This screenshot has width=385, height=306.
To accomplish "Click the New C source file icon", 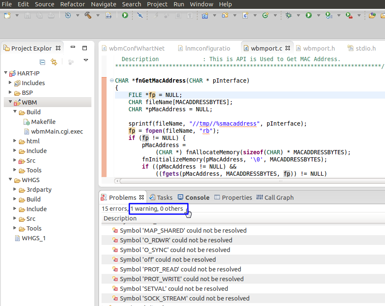I will (x=245, y=15).
